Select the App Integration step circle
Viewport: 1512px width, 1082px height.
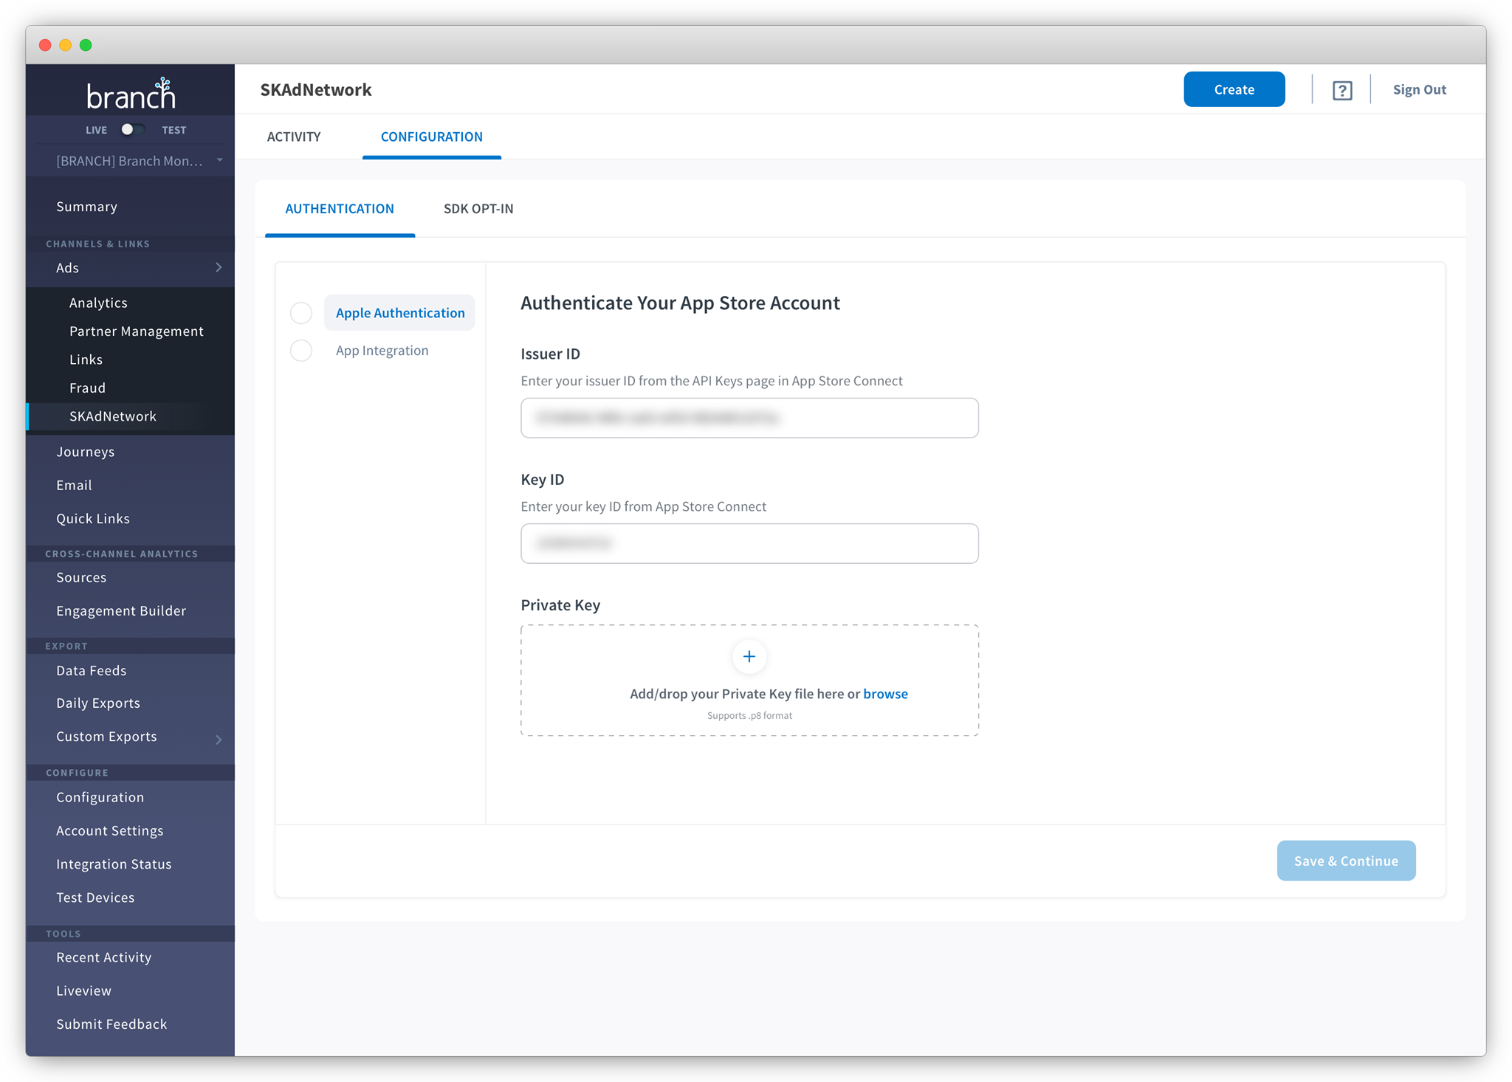(301, 351)
